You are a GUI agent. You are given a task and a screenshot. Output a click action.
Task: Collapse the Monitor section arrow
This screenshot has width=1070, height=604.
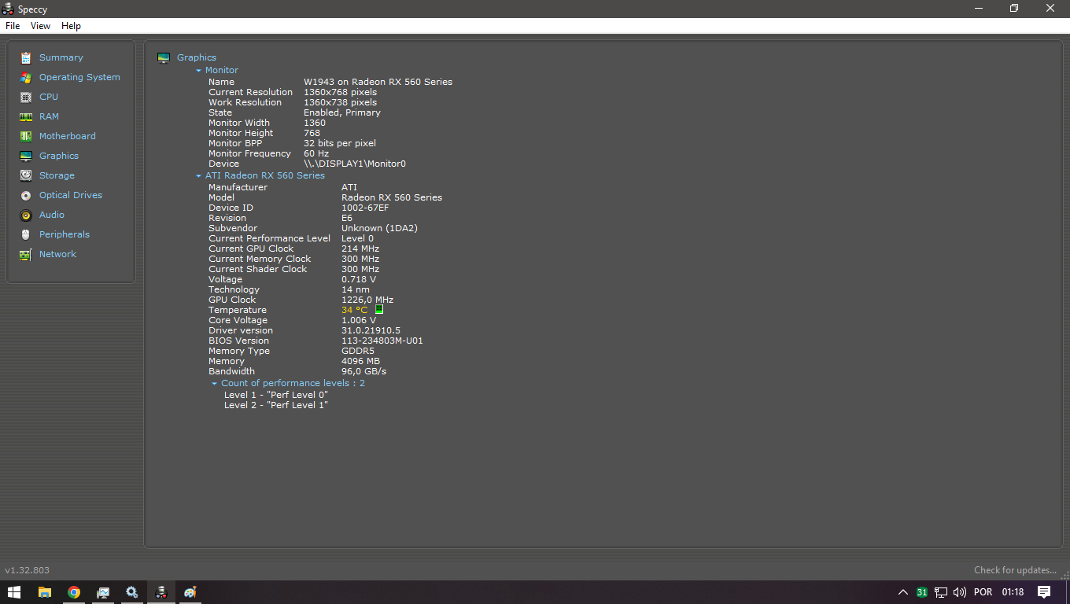(x=199, y=70)
